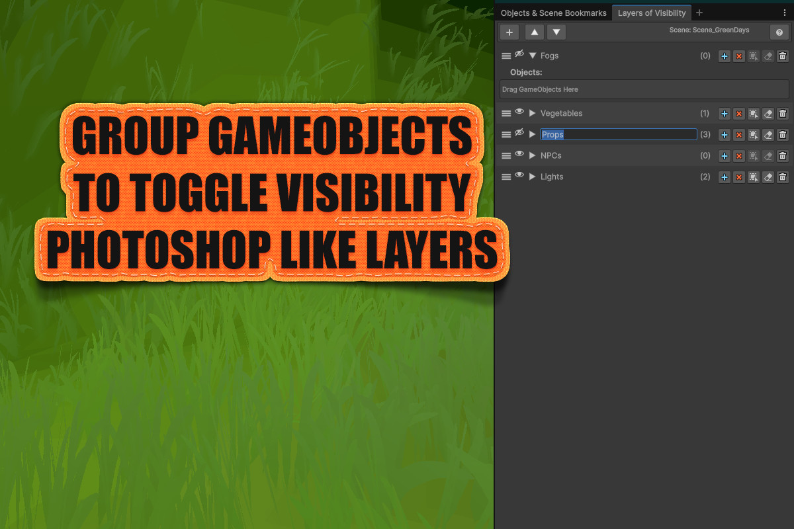Image resolution: width=794 pixels, height=529 pixels.
Task: Click the Drag GameObjects Here drop area
Action: 644,89
